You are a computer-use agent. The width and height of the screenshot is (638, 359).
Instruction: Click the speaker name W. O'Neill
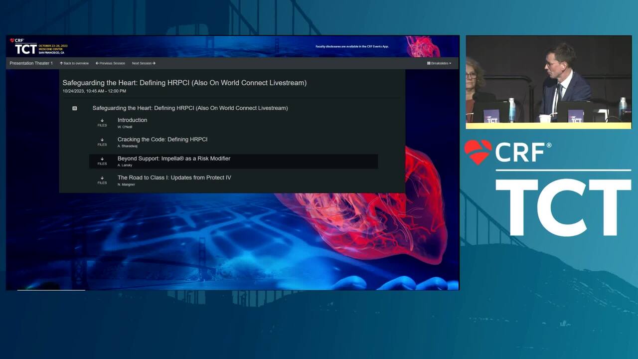(x=125, y=127)
